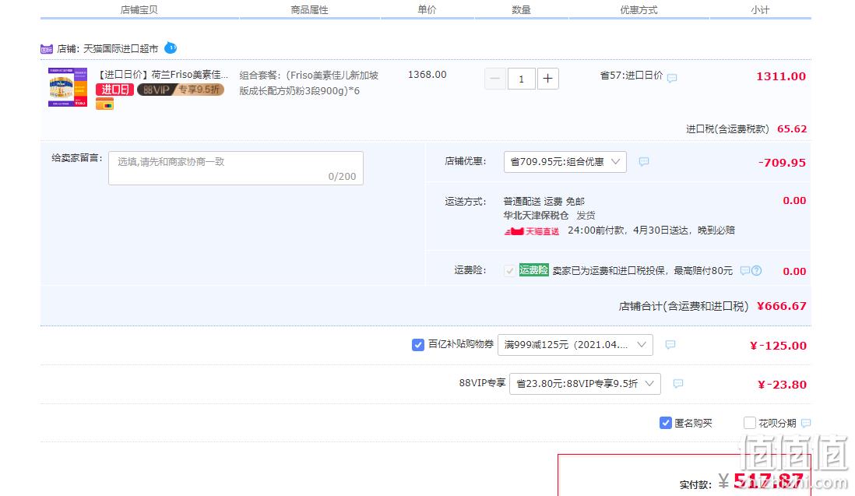Click the 88VIP amount ¥-23.80
The image size is (855, 496).
point(782,385)
